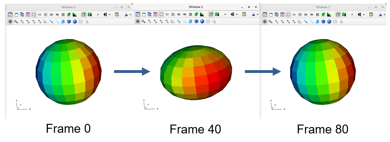390x142 pixels.
Task: Click Delete Window icon in Frame 0 window
Action: pos(28,15)
